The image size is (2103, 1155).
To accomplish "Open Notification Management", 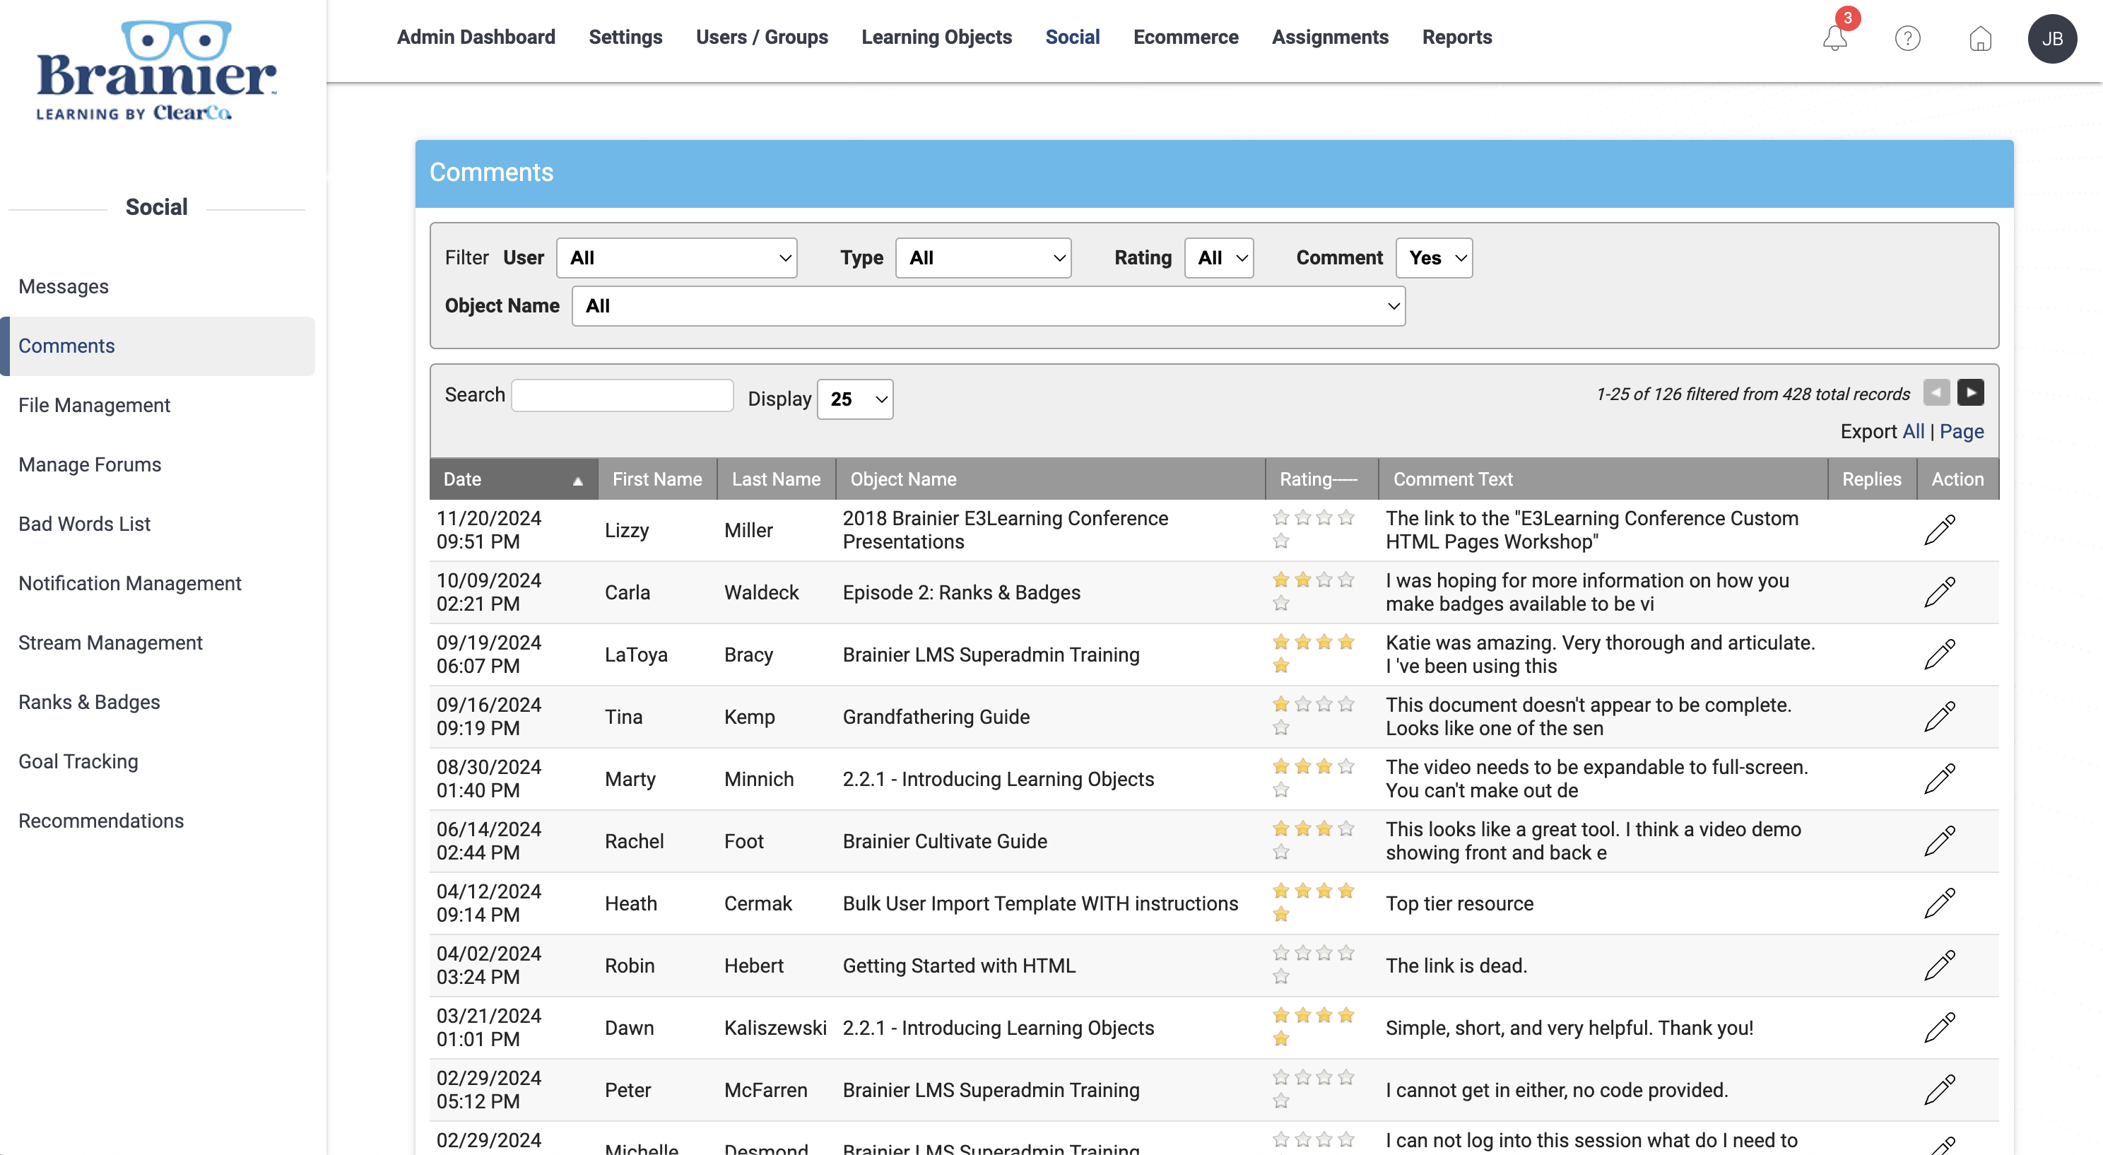I will point(130,584).
